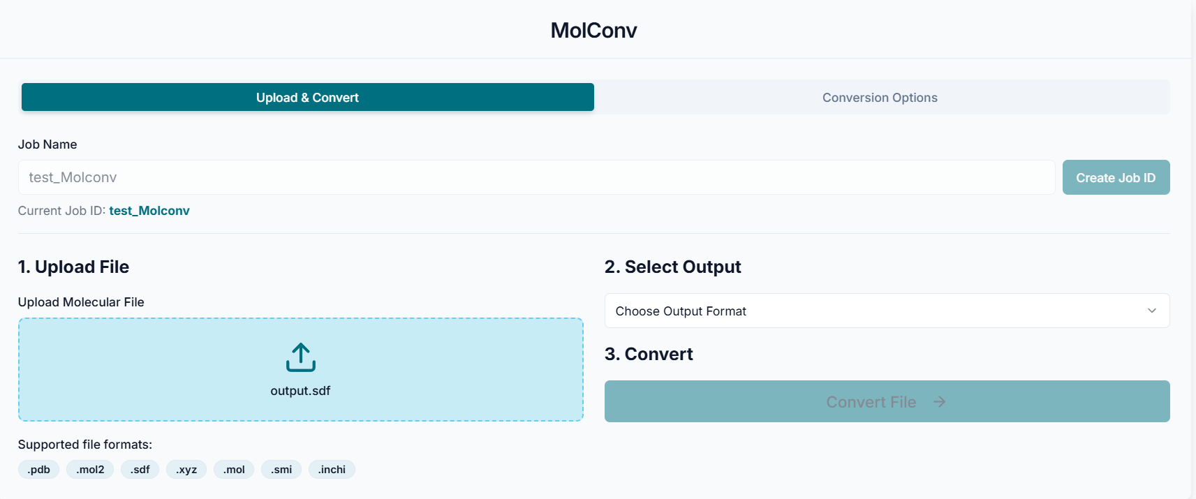Viewport: 1196px width, 499px height.
Task: Click the test_Molconv job ID link
Action: pyautogui.click(x=149, y=210)
